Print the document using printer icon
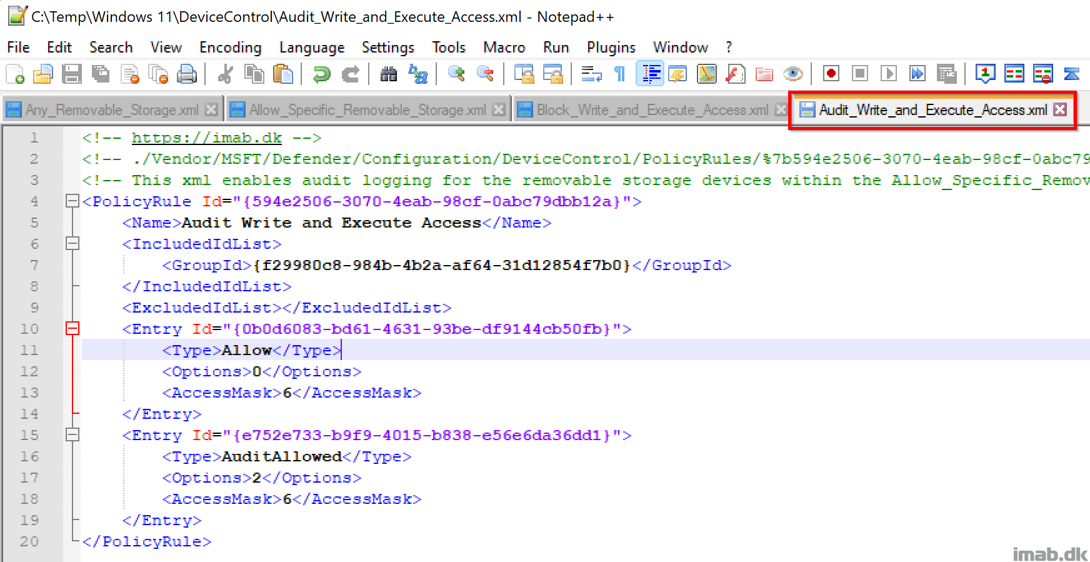Screen dimensions: 1090x562 click(x=187, y=74)
